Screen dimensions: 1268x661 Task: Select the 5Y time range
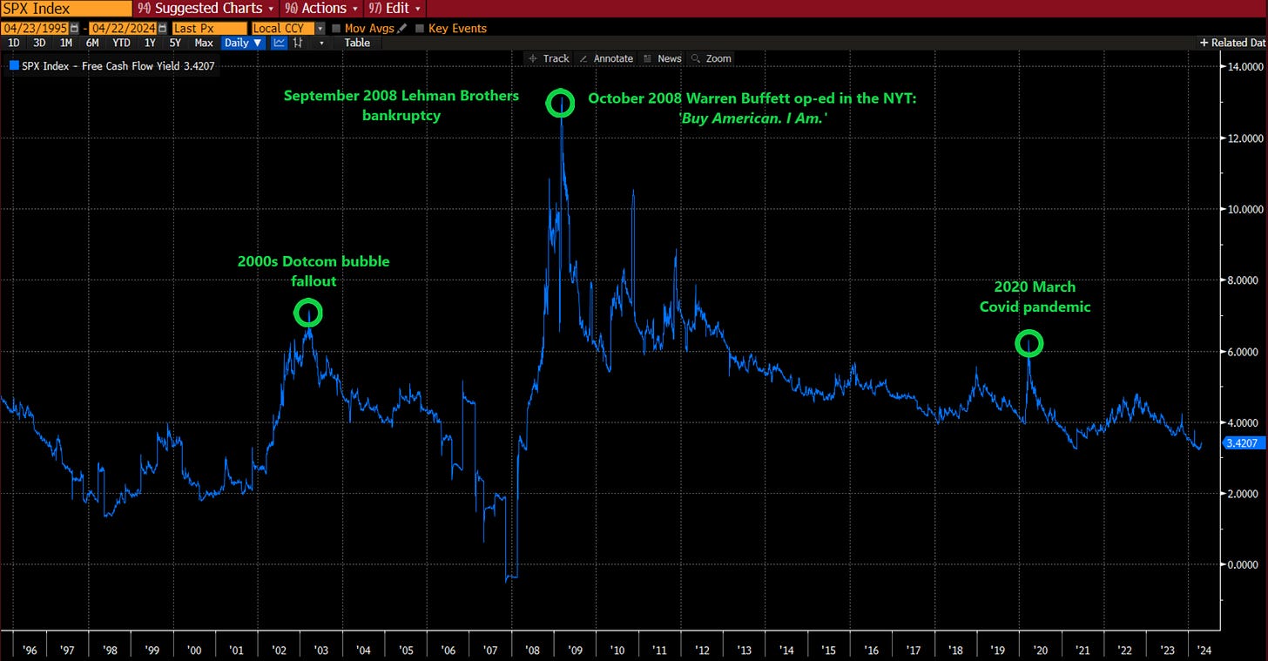pyautogui.click(x=175, y=43)
